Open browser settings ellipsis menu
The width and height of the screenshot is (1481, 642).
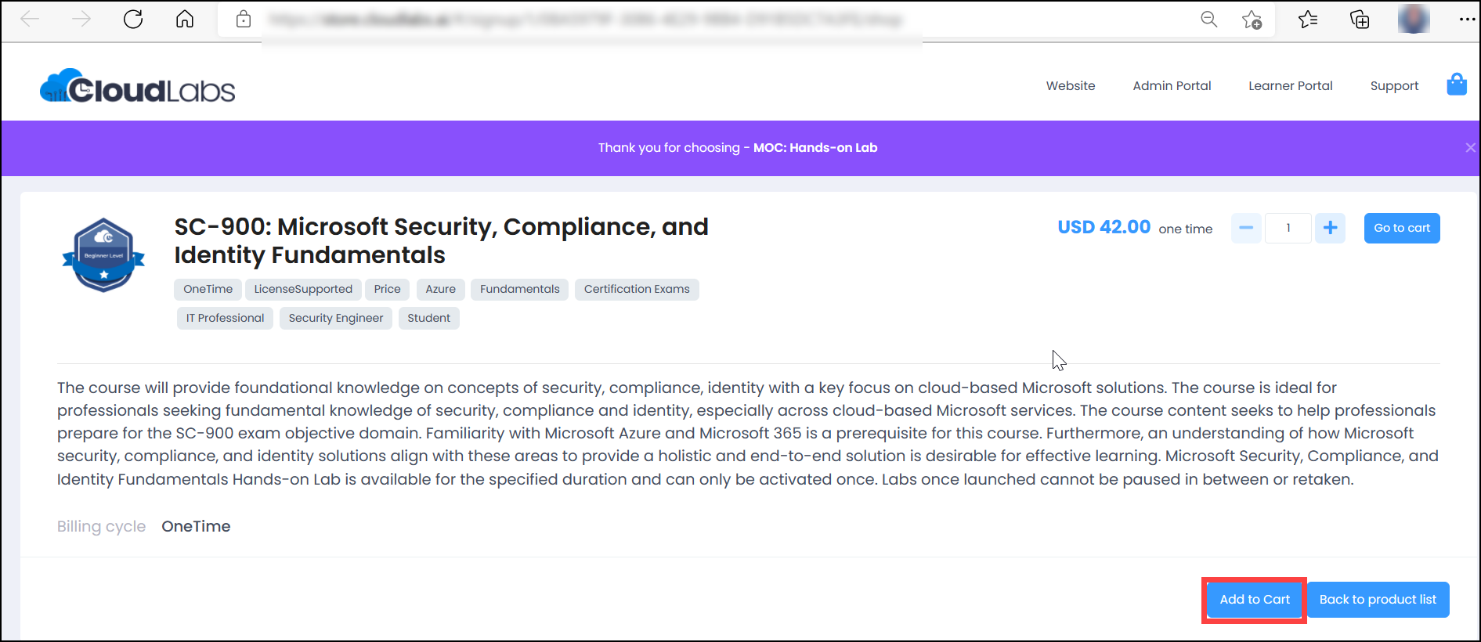[1467, 19]
